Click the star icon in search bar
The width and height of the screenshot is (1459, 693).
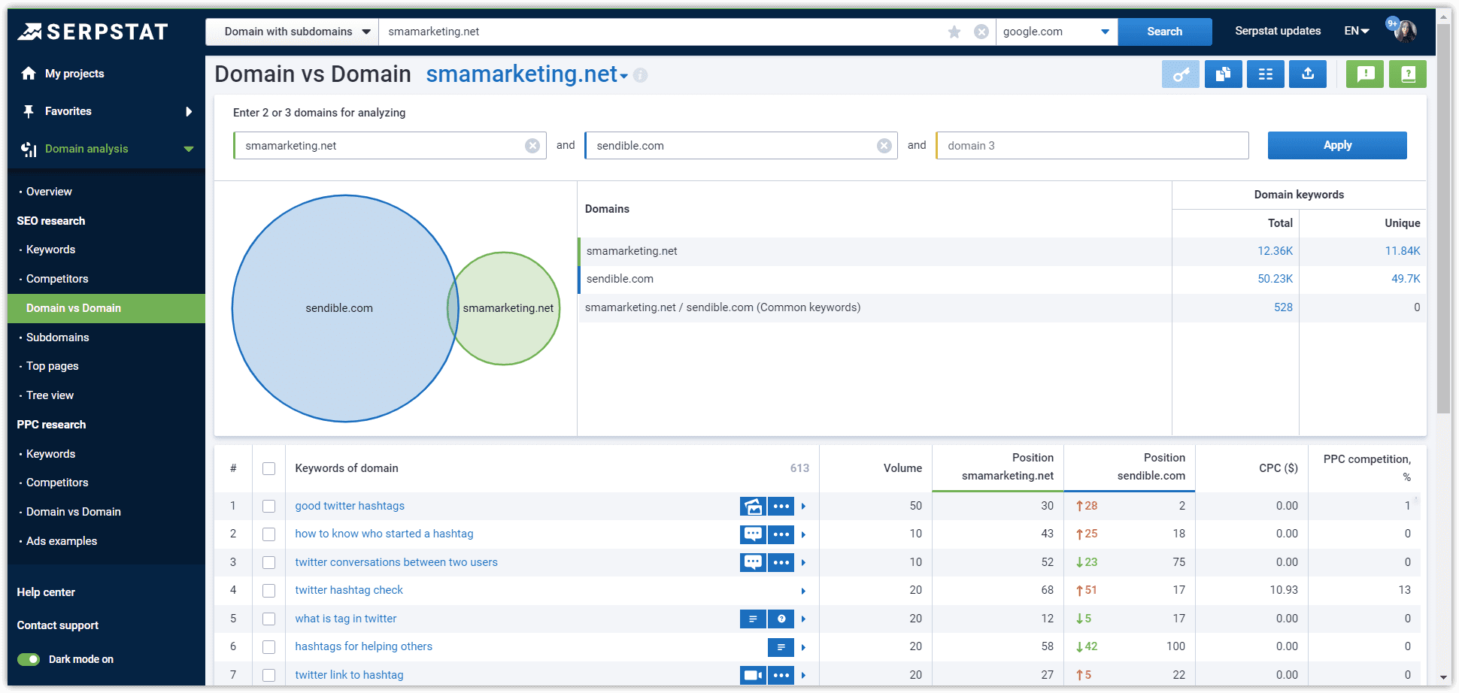point(954,32)
